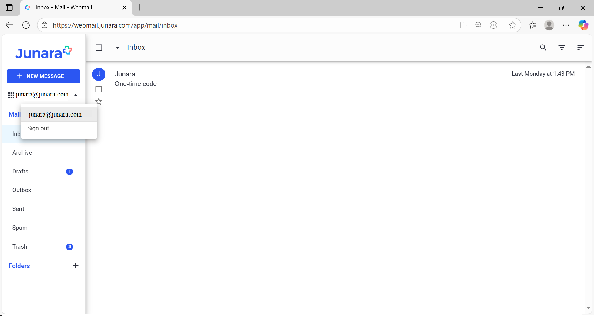The width and height of the screenshot is (594, 316).
Task: Click the Folders section heading
Action: 19,266
